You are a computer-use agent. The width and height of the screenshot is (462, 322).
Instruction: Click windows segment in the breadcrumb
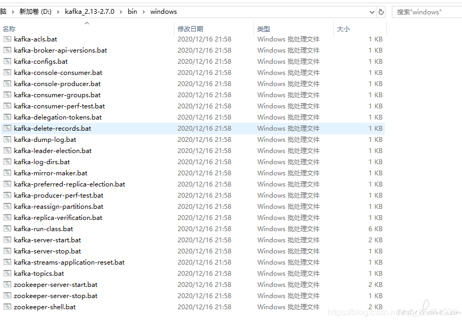(x=164, y=12)
